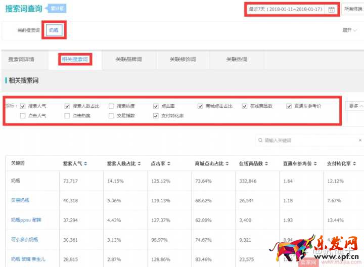Image resolution: width=364 pixels, height=267 pixels.
Task: Open the 所有终端 terminal dropdown
Action: pyautogui.click(x=353, y=9)
